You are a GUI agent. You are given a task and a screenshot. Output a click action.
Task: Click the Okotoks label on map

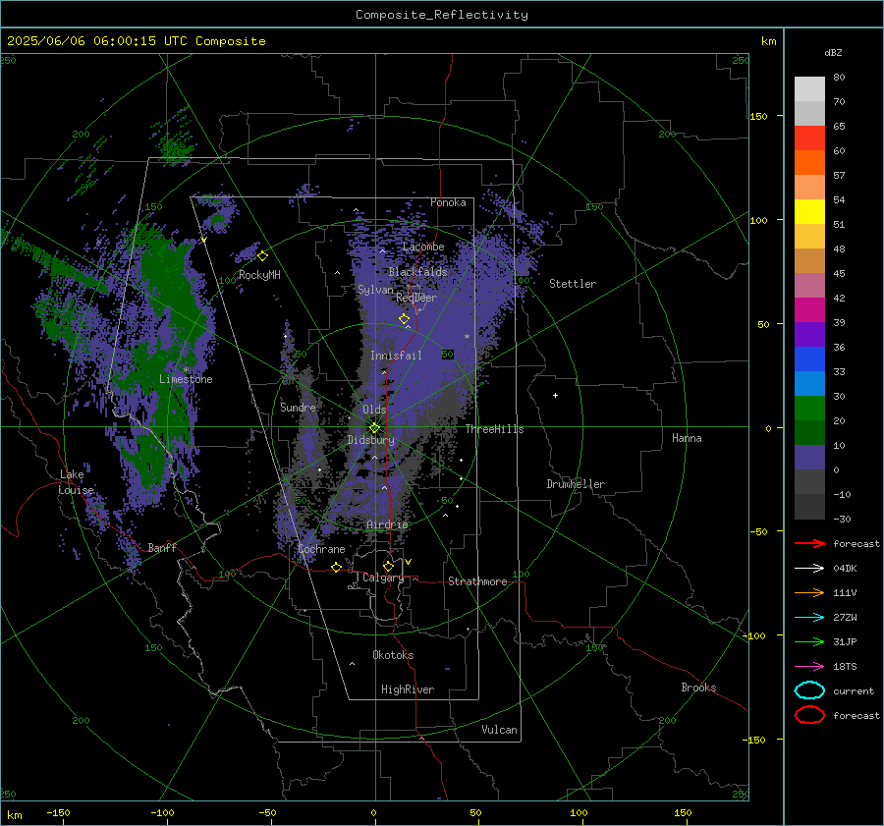[393, 655]
